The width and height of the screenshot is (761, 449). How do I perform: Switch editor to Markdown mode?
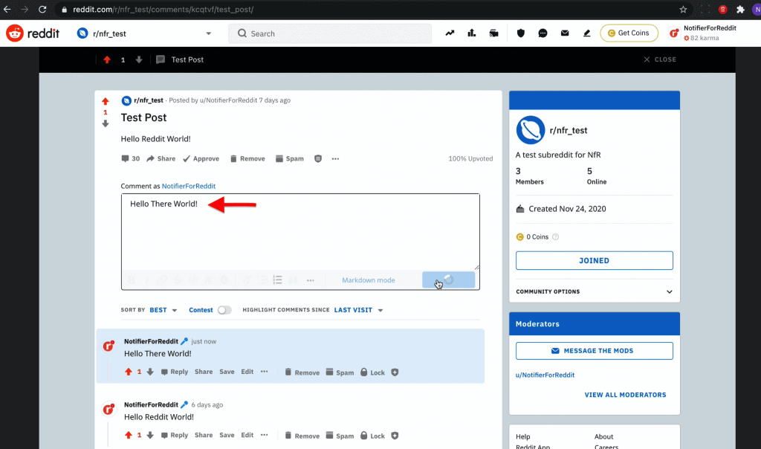point(369,280)
